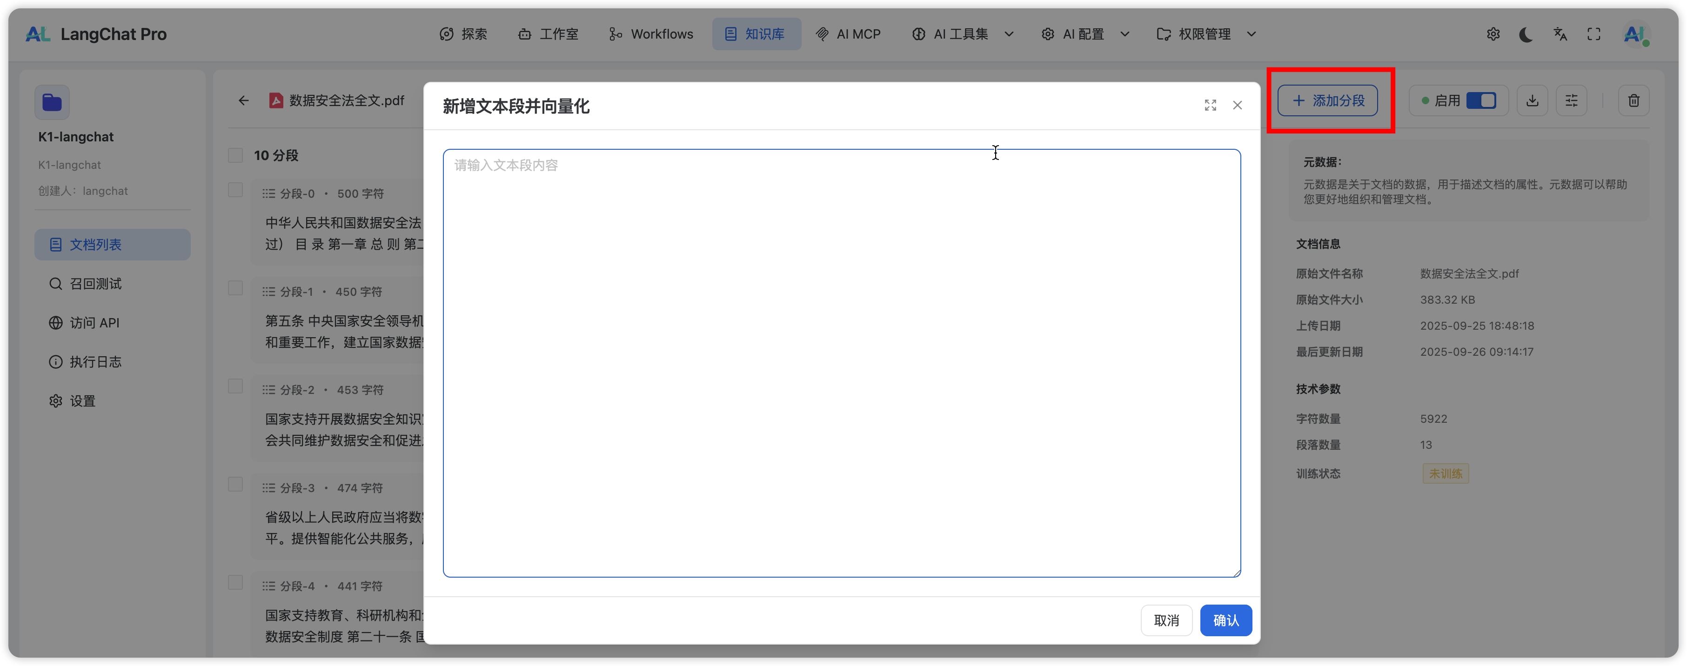Click back arrow beside 数据安全法全文.pdf
Image resolution: width=1687 pixels, height=666 pixels.
(x=244, y=101)
